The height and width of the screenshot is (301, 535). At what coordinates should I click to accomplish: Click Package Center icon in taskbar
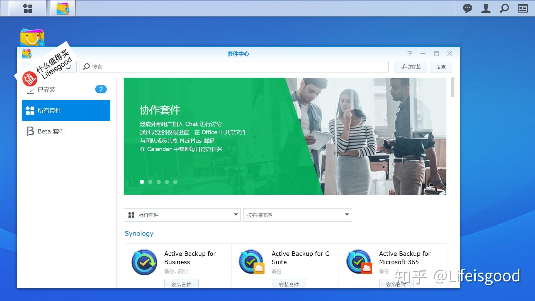pyautogui.click(x=63, y=8)
